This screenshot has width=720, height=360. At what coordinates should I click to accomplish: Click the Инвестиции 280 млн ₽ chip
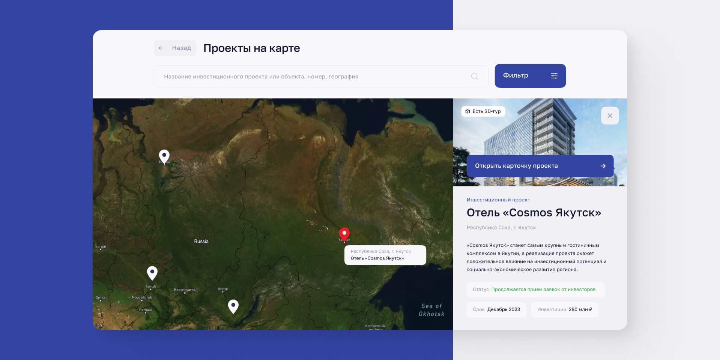pyautogui.click(x=565, y=310)
